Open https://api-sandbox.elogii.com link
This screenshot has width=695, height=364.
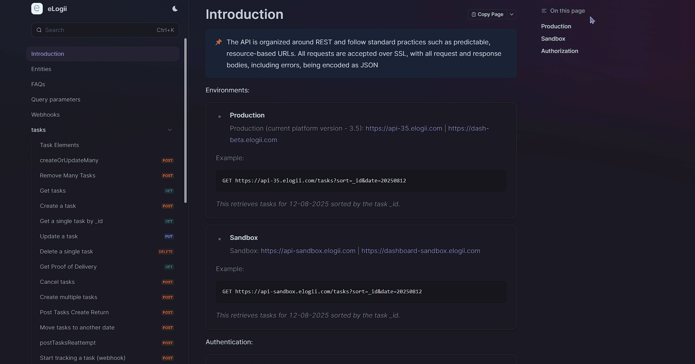coord(308,251)
